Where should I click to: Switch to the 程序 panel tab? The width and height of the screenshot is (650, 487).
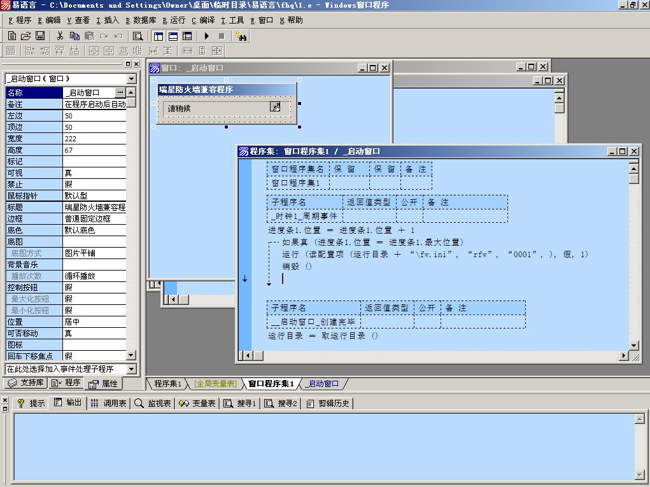click(x=66, y=383)
